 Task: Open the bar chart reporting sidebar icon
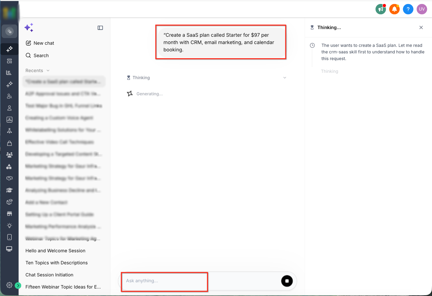coord(9,73)
